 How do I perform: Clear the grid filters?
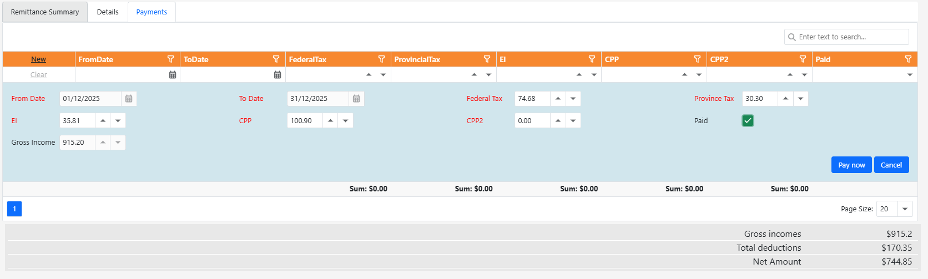tap(38, 74)
